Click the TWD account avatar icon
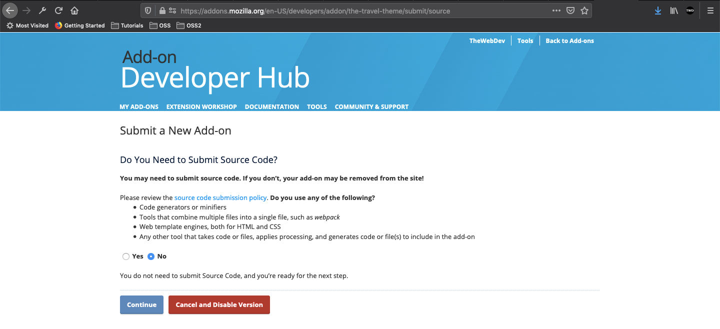 tap(690, 10)
